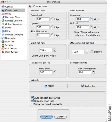Viewport: 112px width, 122px height.
Task: Adjust the Max Connections stepper
Action: tap(93, 72)
